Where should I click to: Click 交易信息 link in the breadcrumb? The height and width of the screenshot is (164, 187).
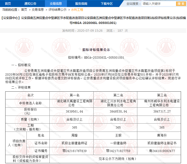click(38, 10)
